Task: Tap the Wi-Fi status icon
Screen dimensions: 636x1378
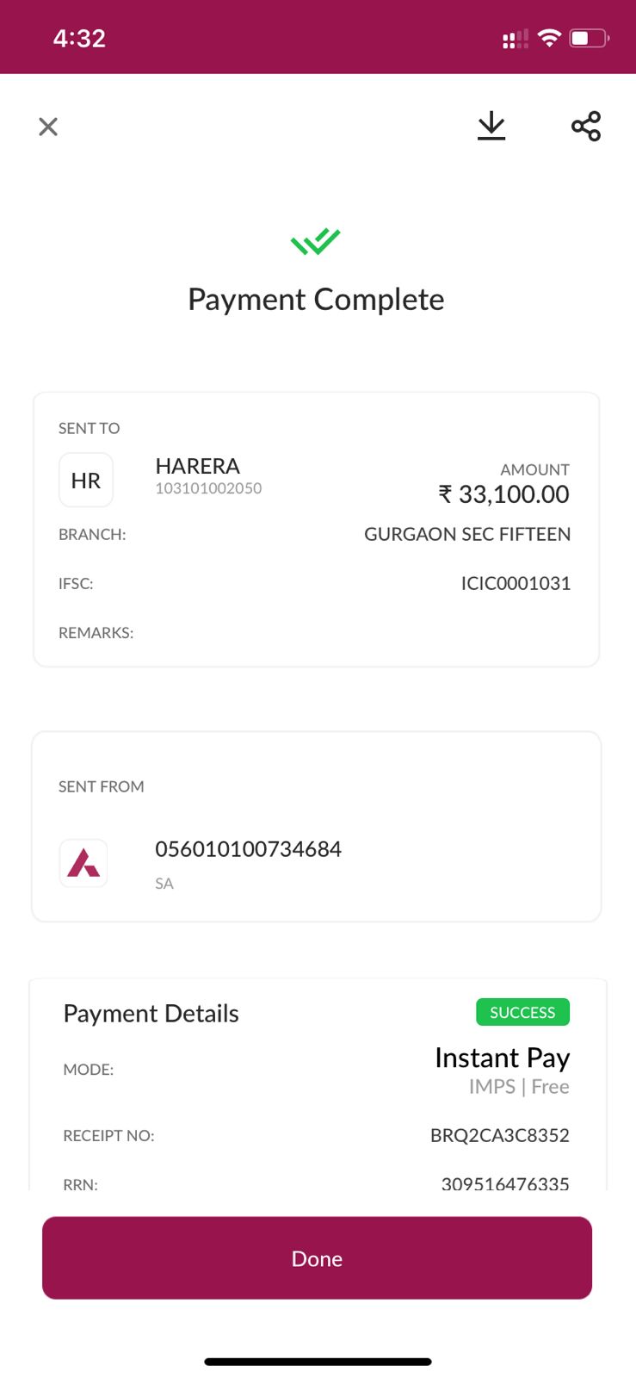Action: tap(548, 38)
